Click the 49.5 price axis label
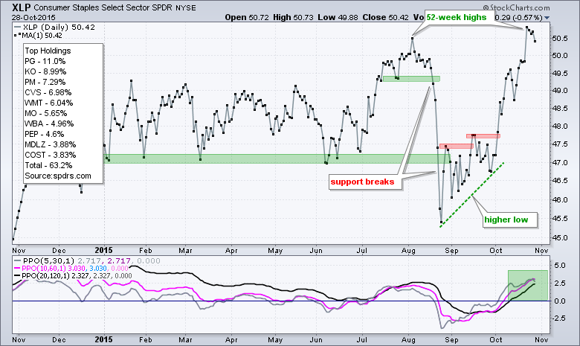Viewport: 580px width, 346px height. click(x=560, y=73)
